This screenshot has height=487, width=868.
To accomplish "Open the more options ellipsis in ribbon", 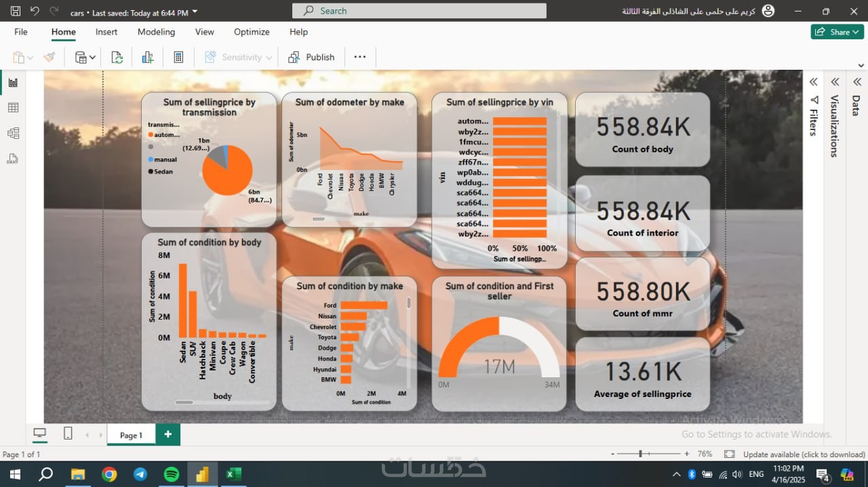I will point(360,57).
